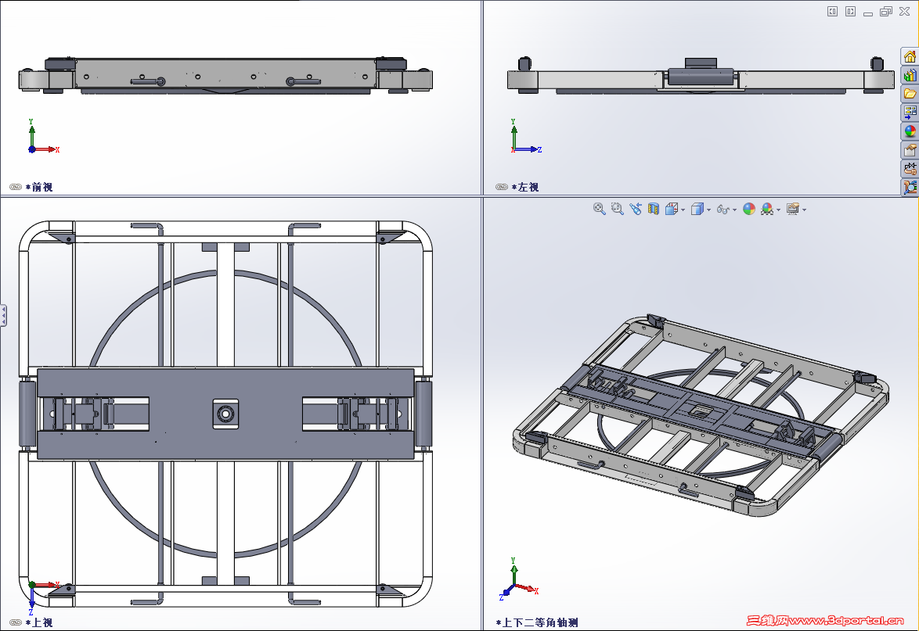Open the File Explorer folder tab
This screenshot has width=919, height=631.
point(910,94)
